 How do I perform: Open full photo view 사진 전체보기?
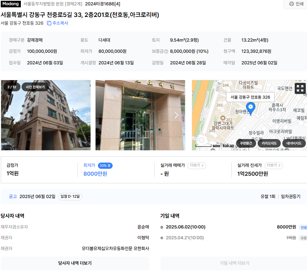click(35, 87)
